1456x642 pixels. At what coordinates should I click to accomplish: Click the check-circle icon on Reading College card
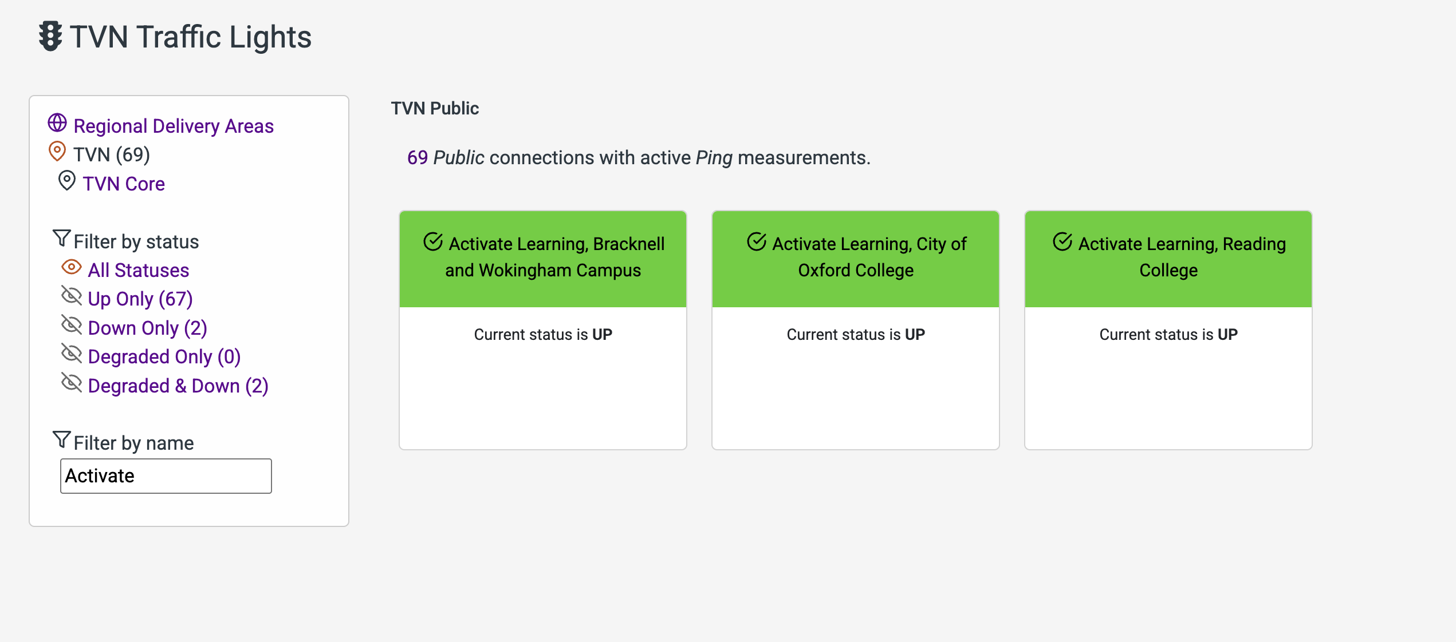[x=1063, y=242]
